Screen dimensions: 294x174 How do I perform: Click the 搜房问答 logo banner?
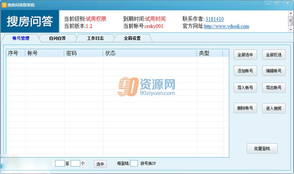[30, 21]
